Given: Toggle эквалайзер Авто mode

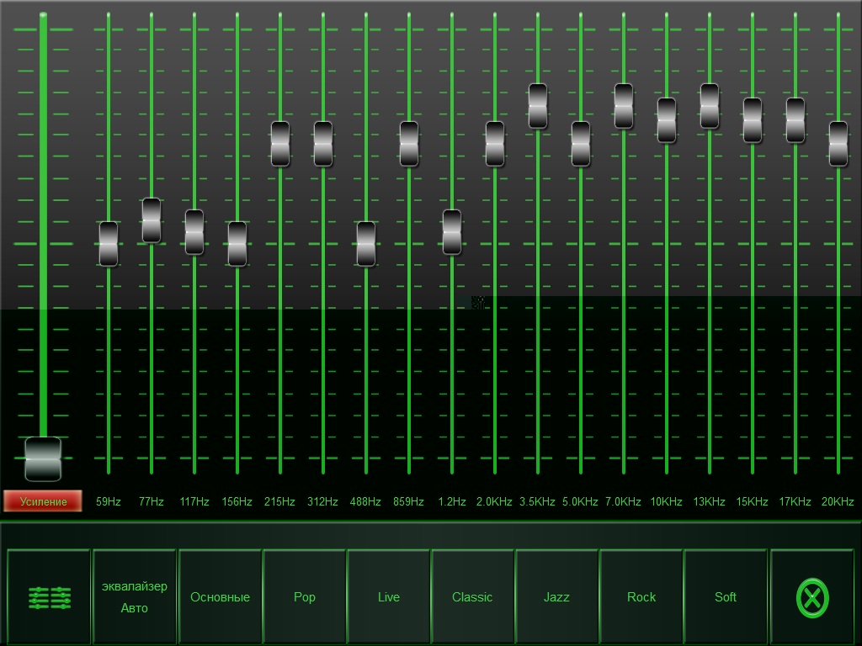Looking at the screenshot, I should [x=135, y=597].
